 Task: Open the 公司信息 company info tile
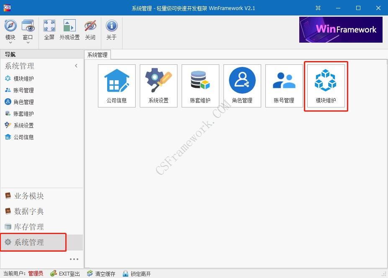click(116, 85)
